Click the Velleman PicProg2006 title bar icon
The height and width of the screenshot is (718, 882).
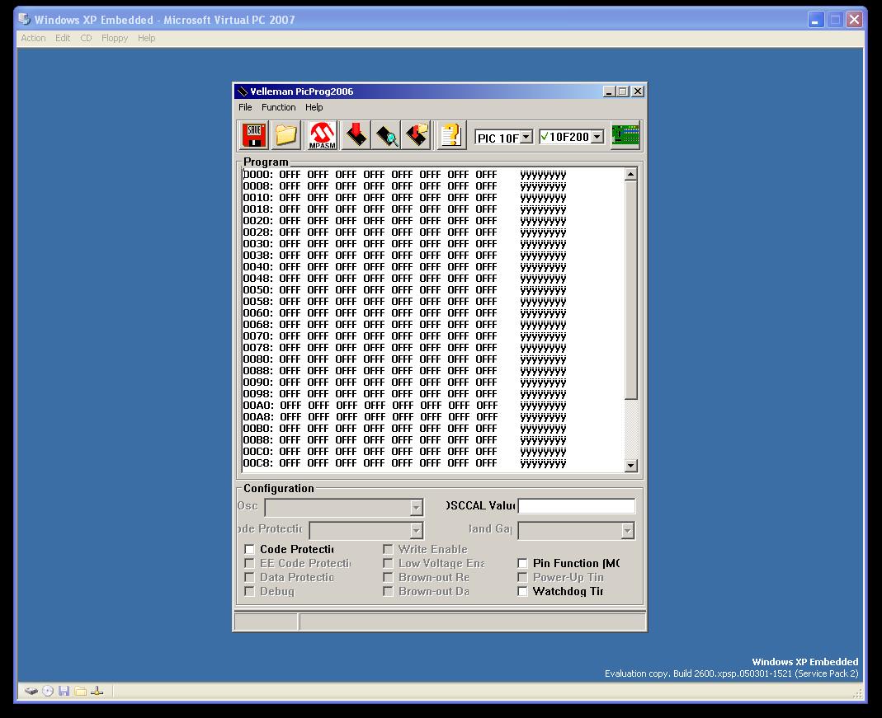pyautogui.click(x=243, y=92)
